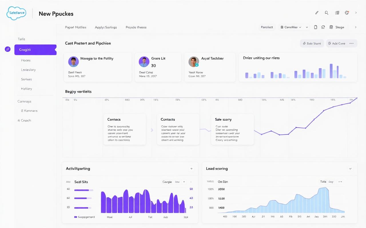Open Creach in the sidebar
Screen dimensions: 366x228
coord(24,120)
